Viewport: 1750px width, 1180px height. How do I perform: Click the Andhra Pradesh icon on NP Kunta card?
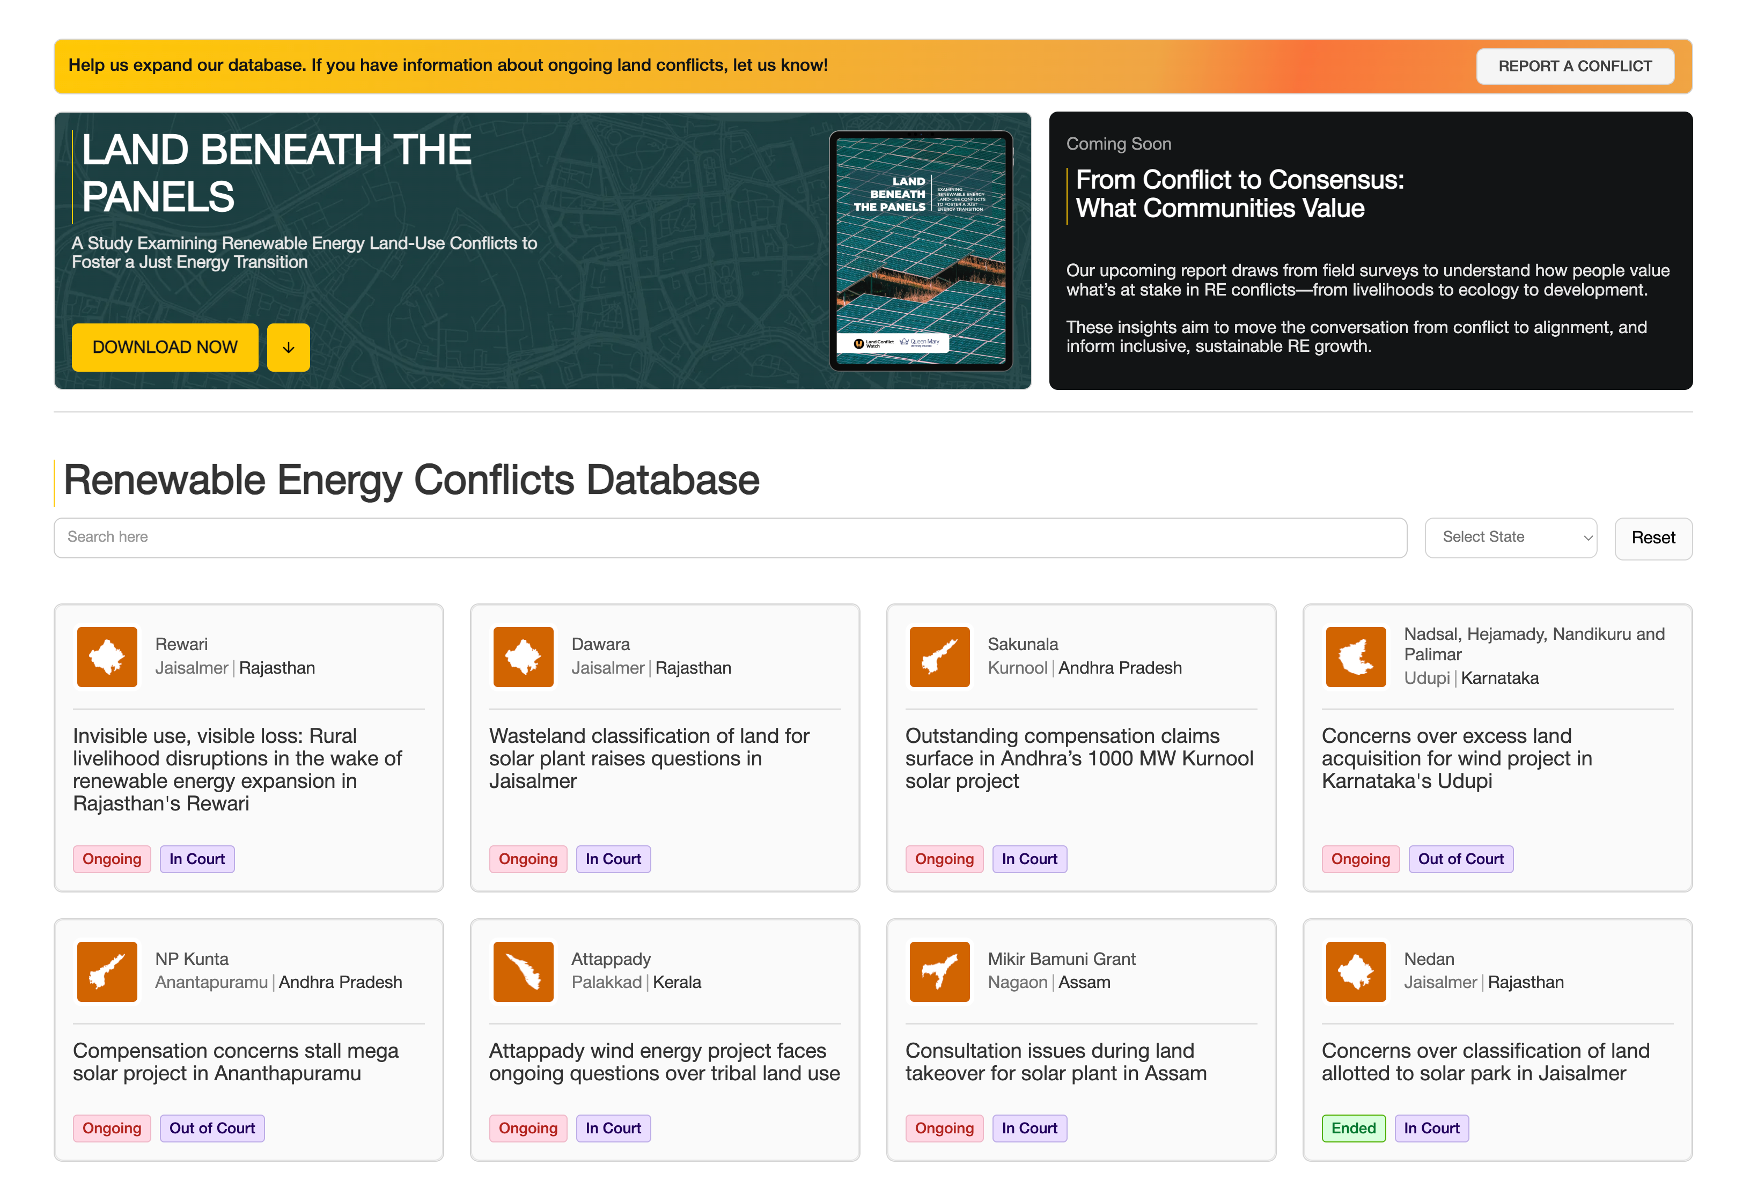[107, 971]
